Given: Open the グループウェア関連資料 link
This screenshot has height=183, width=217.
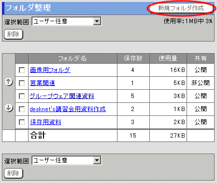Looking at the screenshot, I should point(62,96).
